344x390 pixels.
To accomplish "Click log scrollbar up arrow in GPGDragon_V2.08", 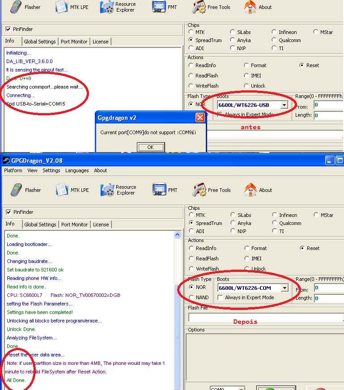I will point(177,234).
